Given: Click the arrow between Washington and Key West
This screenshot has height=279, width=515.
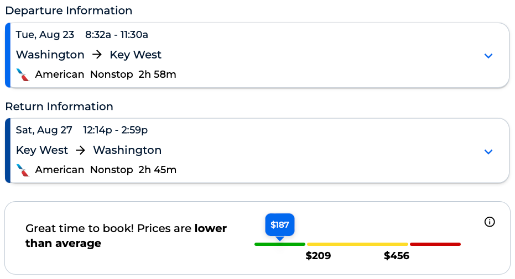Looking at the screenshot, I should click(x=97, y=55).
